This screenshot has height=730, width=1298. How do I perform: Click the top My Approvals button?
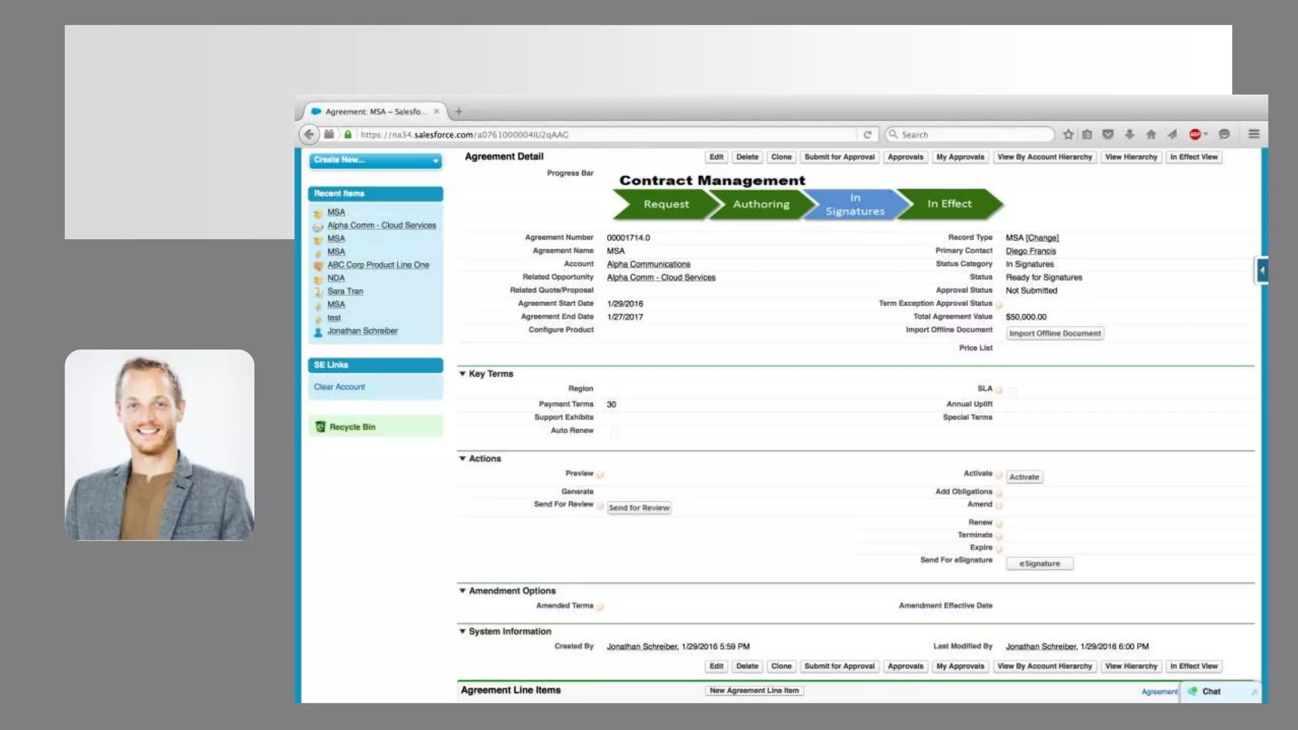pyautogui.click(x=960, y=157)
